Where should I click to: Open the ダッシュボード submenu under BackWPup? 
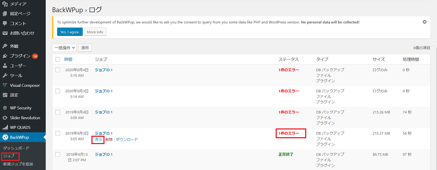(16, 148)
